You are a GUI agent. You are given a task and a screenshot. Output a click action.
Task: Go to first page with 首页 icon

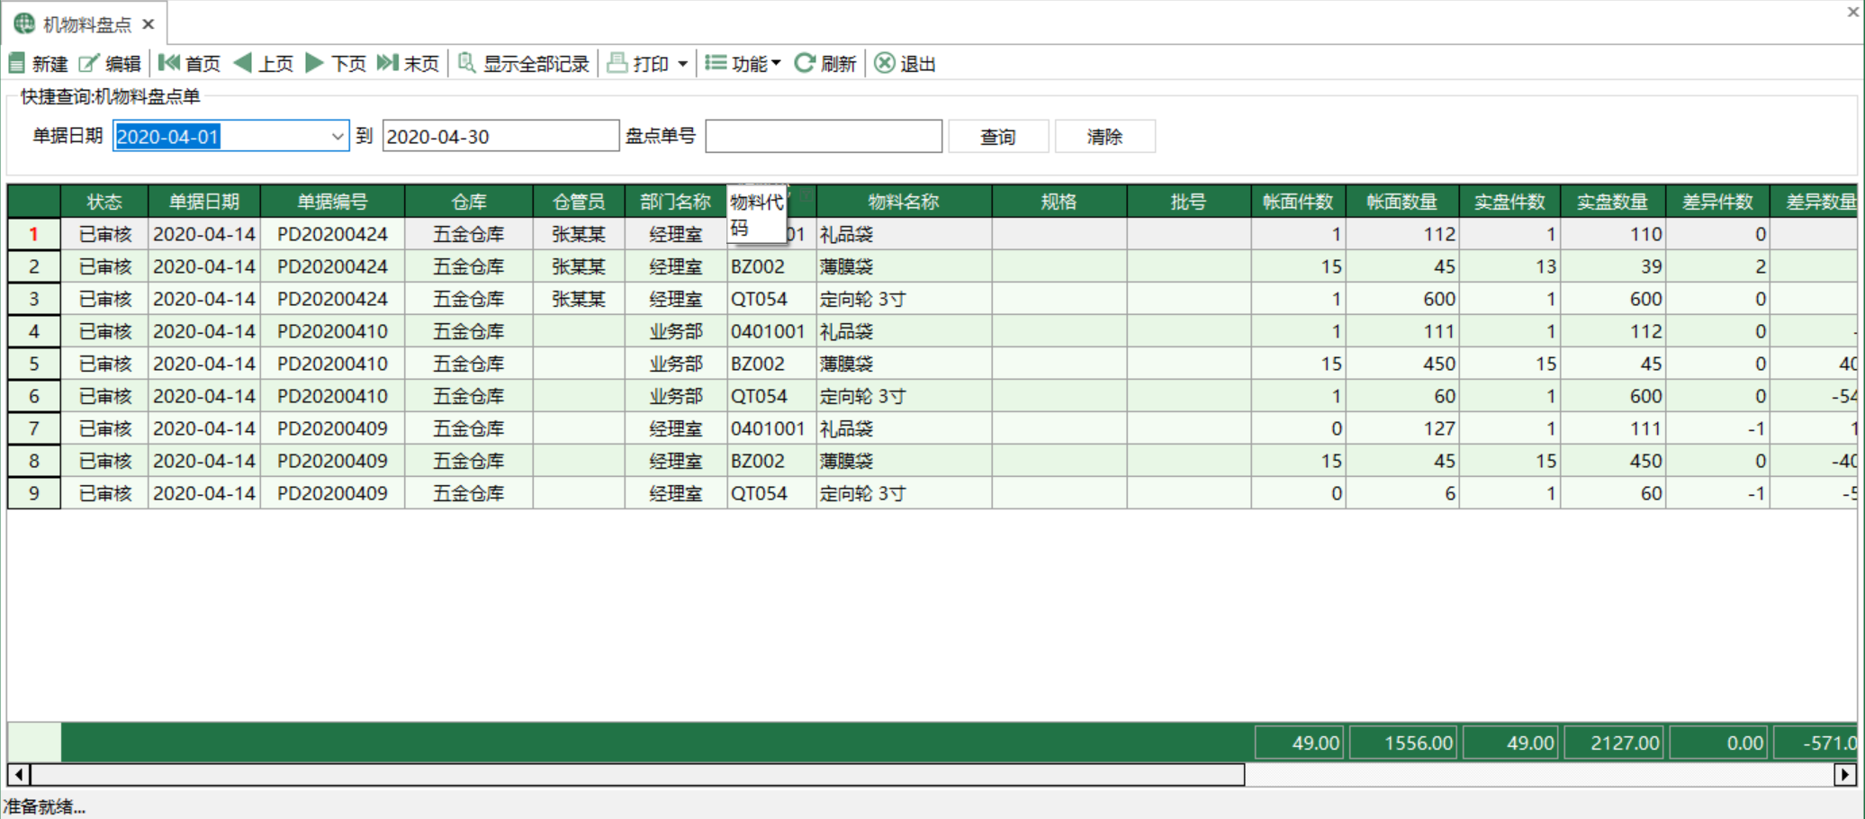(168, 63)
